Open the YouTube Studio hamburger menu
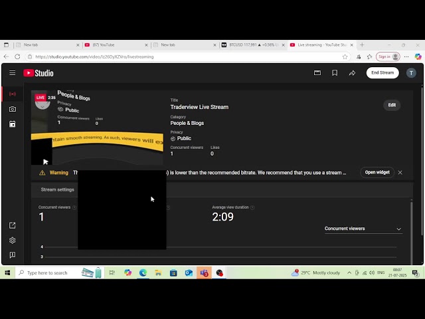 click(x=12, y=72)
